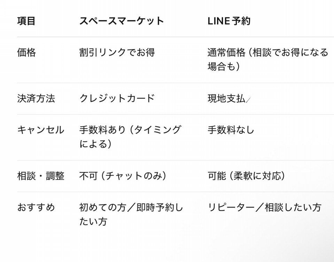Click the LINE予約 column header
334x262 pixels.
tap(229, 21)
